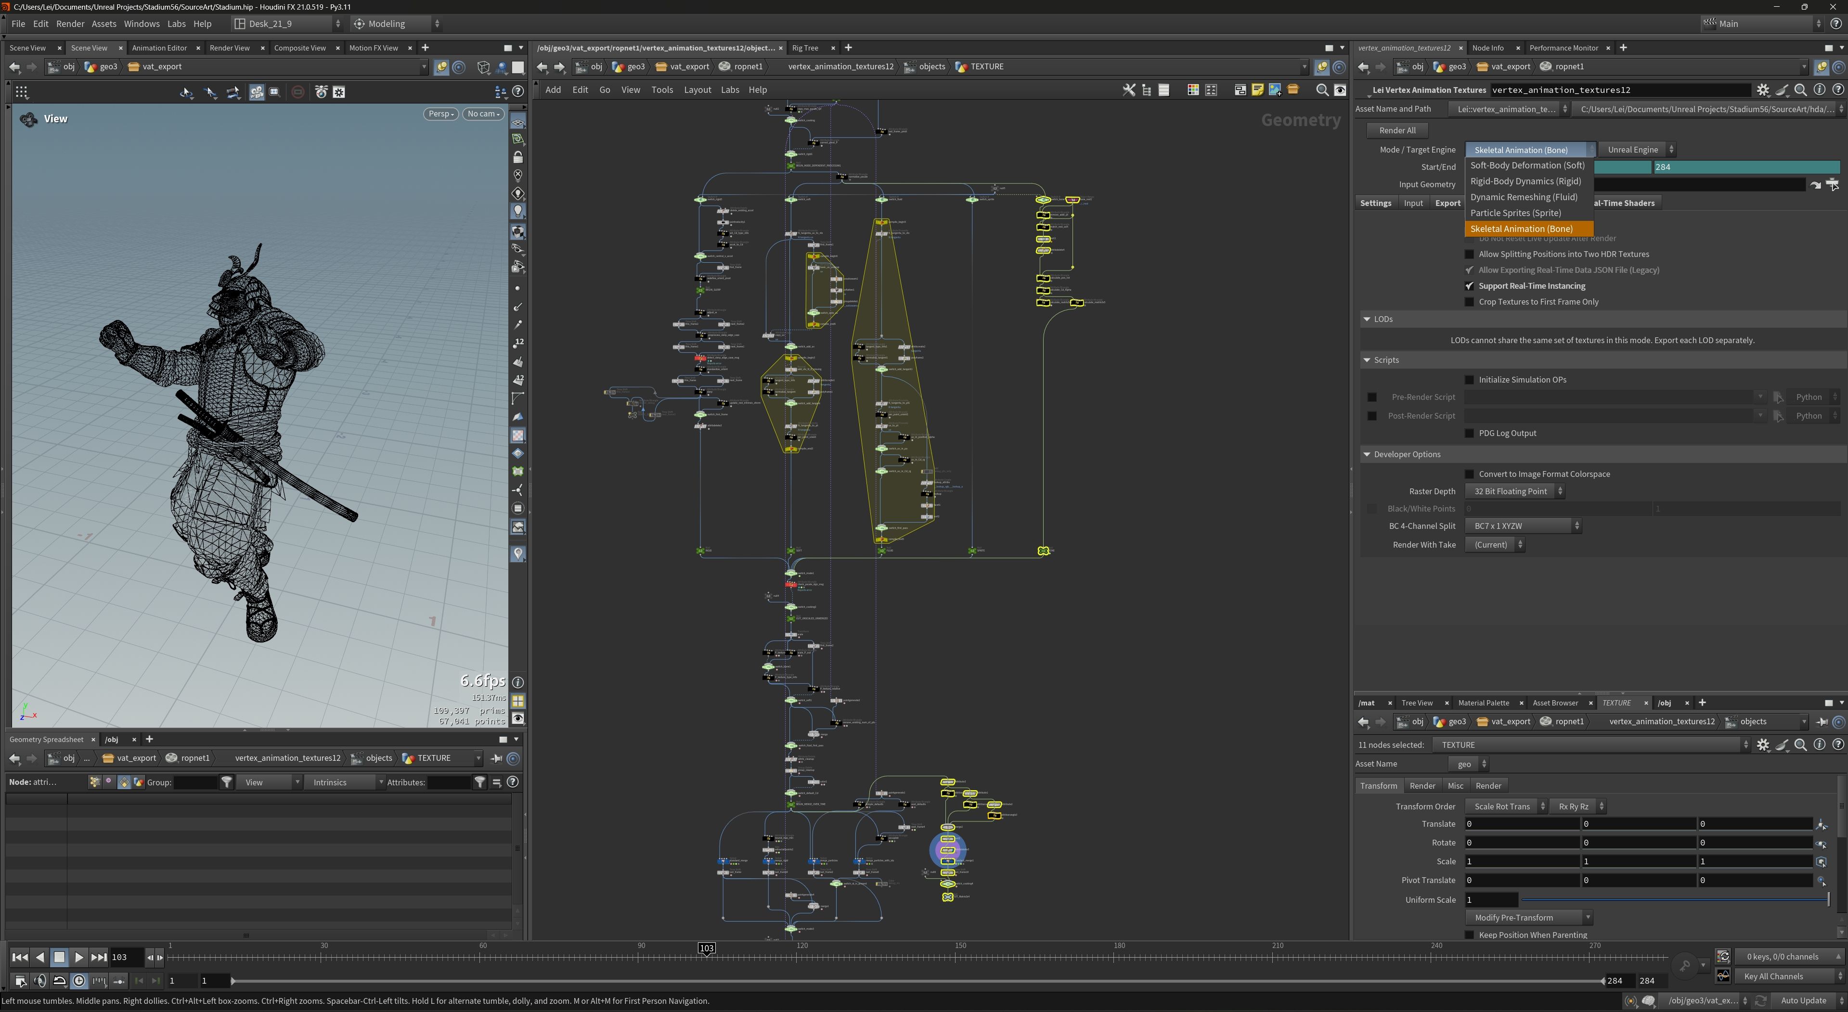Switch to the Input parameters tab
This screenshot has width=1848, height=1012.
1412,203
